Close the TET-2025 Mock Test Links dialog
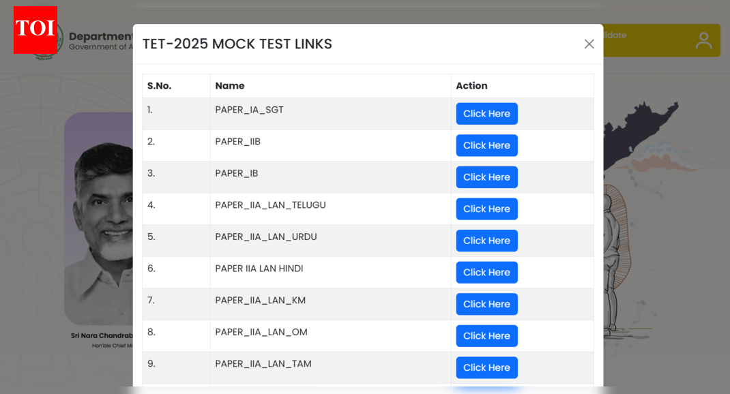The width and height of the screenshot is (730, 394). click(x=589, y=44)
